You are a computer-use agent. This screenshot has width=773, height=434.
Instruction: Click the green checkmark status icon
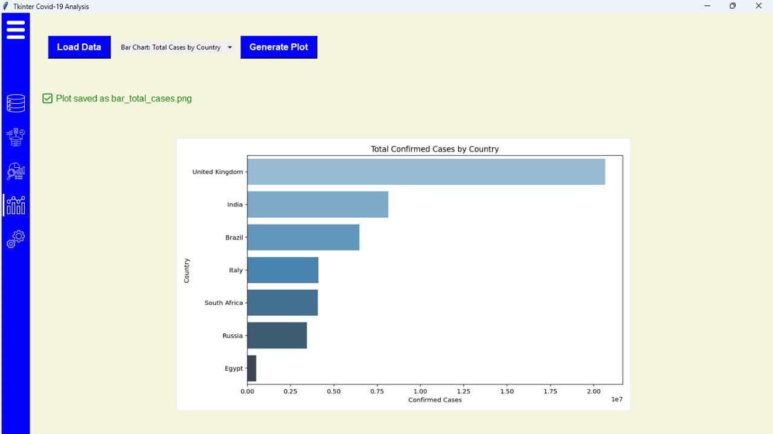48,98
